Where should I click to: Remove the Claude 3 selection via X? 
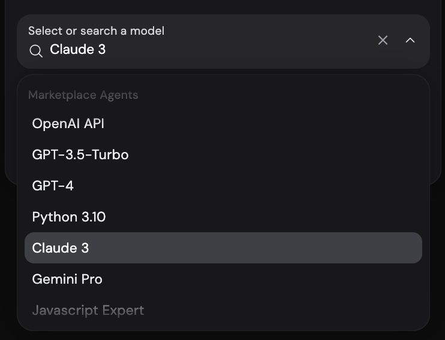pyautogui.click(x=383, y=40)
